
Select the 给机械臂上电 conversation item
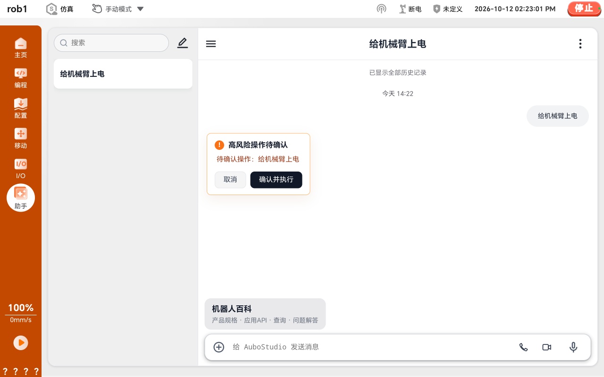tap(123, 74)
